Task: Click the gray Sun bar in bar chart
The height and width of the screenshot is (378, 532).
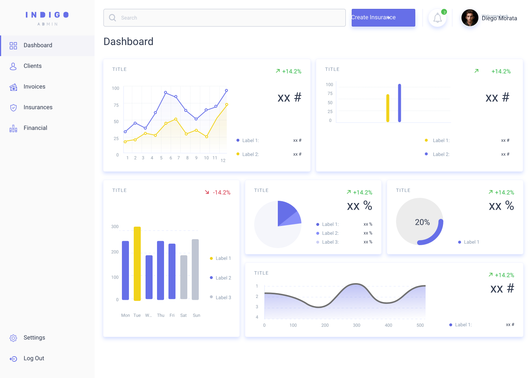Action: point(195,269)
